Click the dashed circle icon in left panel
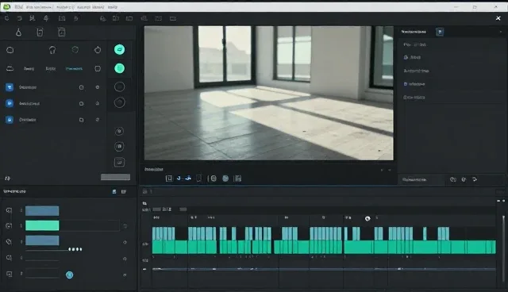Viewport: 508px width, 292px height. pyautogui.click(x=75, y=50)
